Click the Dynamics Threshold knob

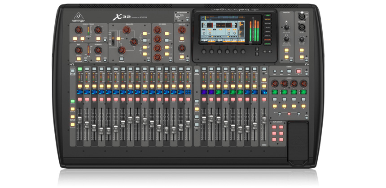(98, 50)
